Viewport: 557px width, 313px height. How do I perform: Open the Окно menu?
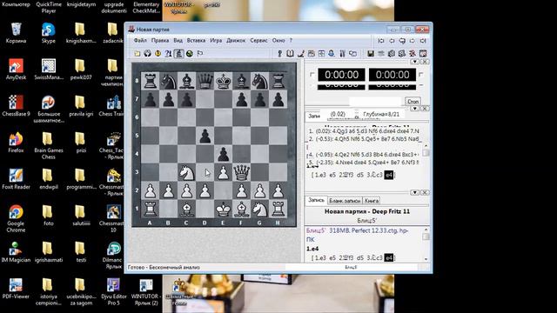coord(278,41)
